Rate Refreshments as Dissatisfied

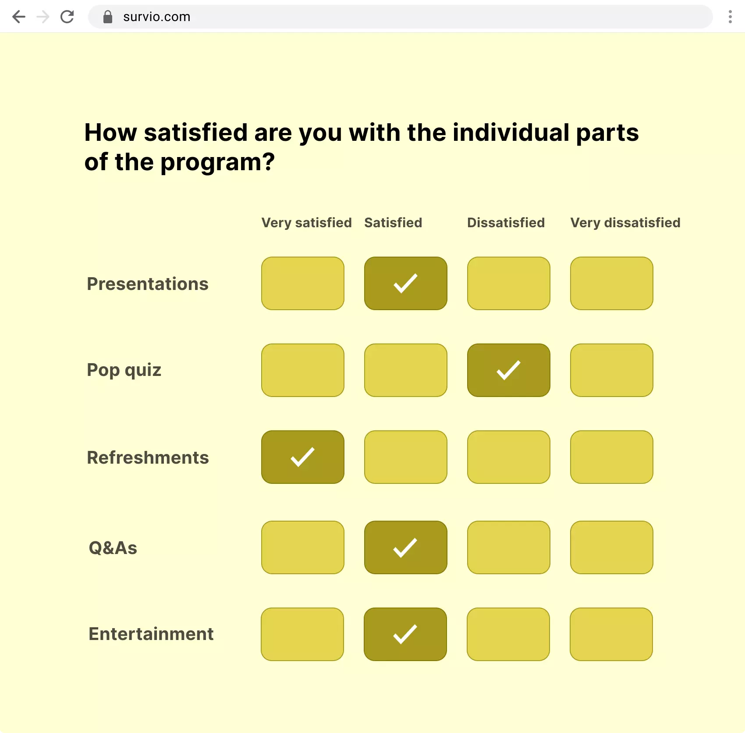coord(508,457)
